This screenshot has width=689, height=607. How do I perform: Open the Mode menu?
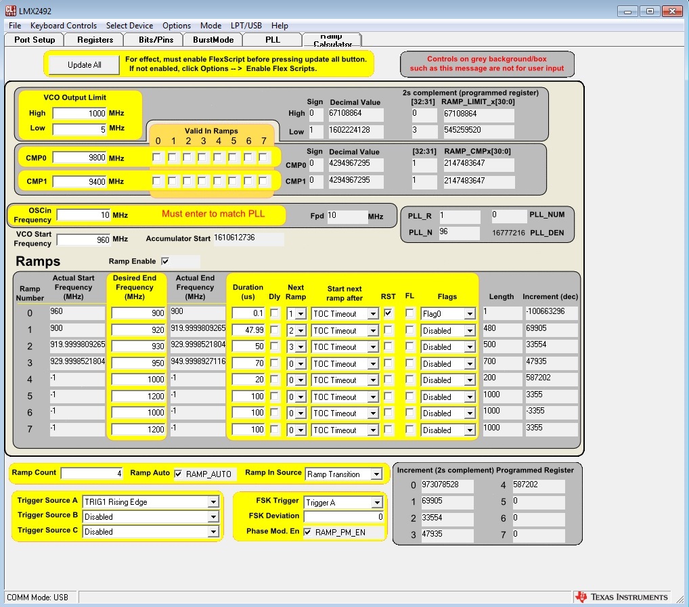pos(211,26)
